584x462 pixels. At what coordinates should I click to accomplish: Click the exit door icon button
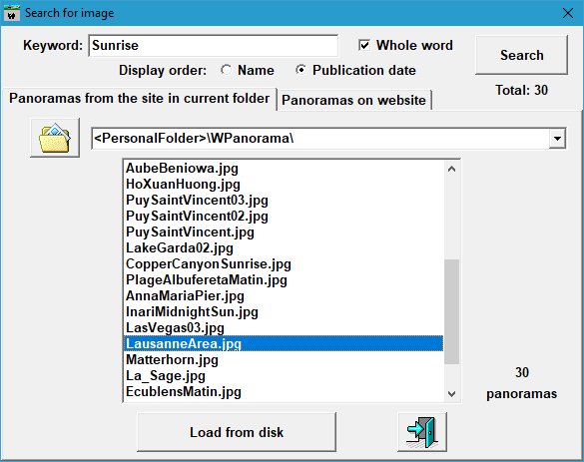tap(422, 432)
